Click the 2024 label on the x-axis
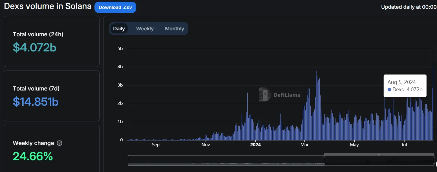437x172 pixels. (255, 145)
